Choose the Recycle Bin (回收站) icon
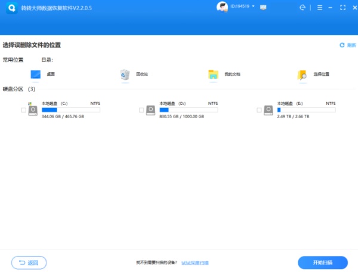The width and height of the screenshot is (358, 272). pyautogui.click(x=125, y=75)
